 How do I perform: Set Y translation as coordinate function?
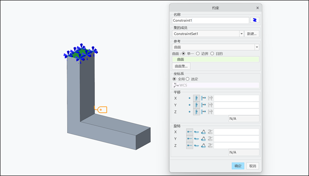pos(210,105)
